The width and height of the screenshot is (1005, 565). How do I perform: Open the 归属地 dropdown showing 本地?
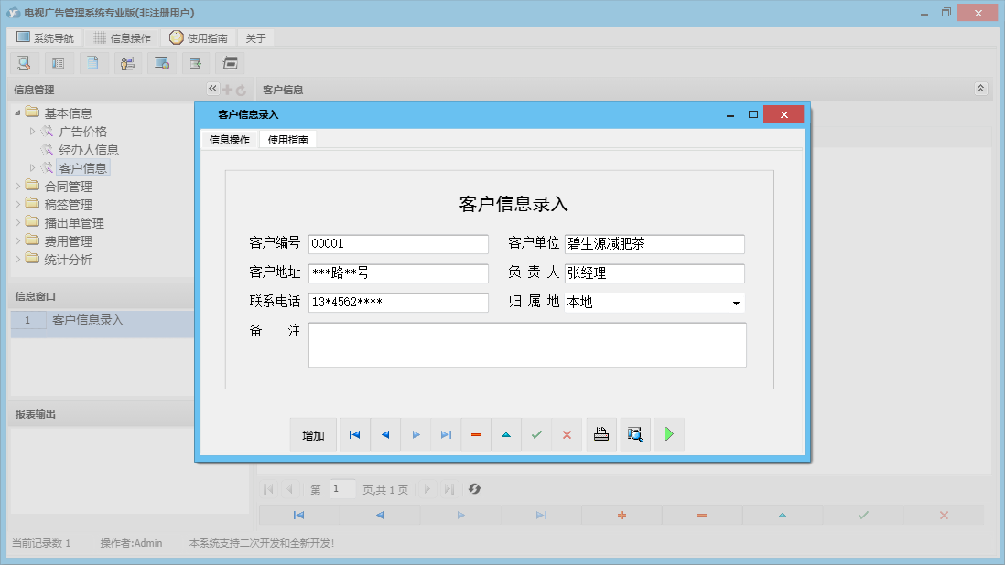[x=736, y=303]
